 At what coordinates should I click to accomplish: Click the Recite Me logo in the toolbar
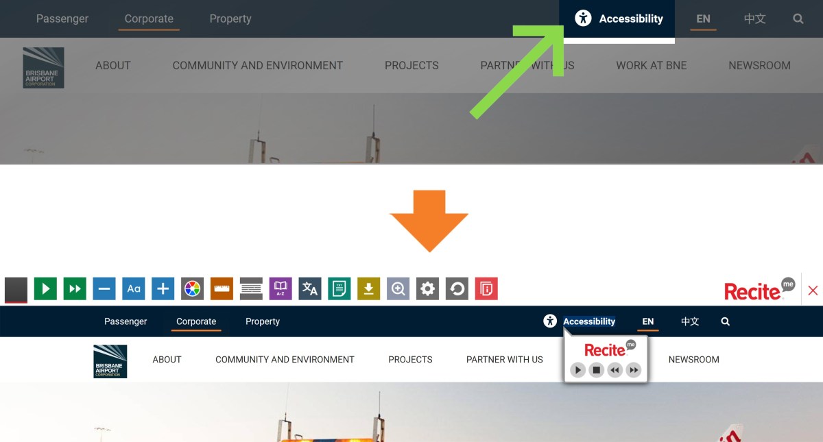coord(759,289)
